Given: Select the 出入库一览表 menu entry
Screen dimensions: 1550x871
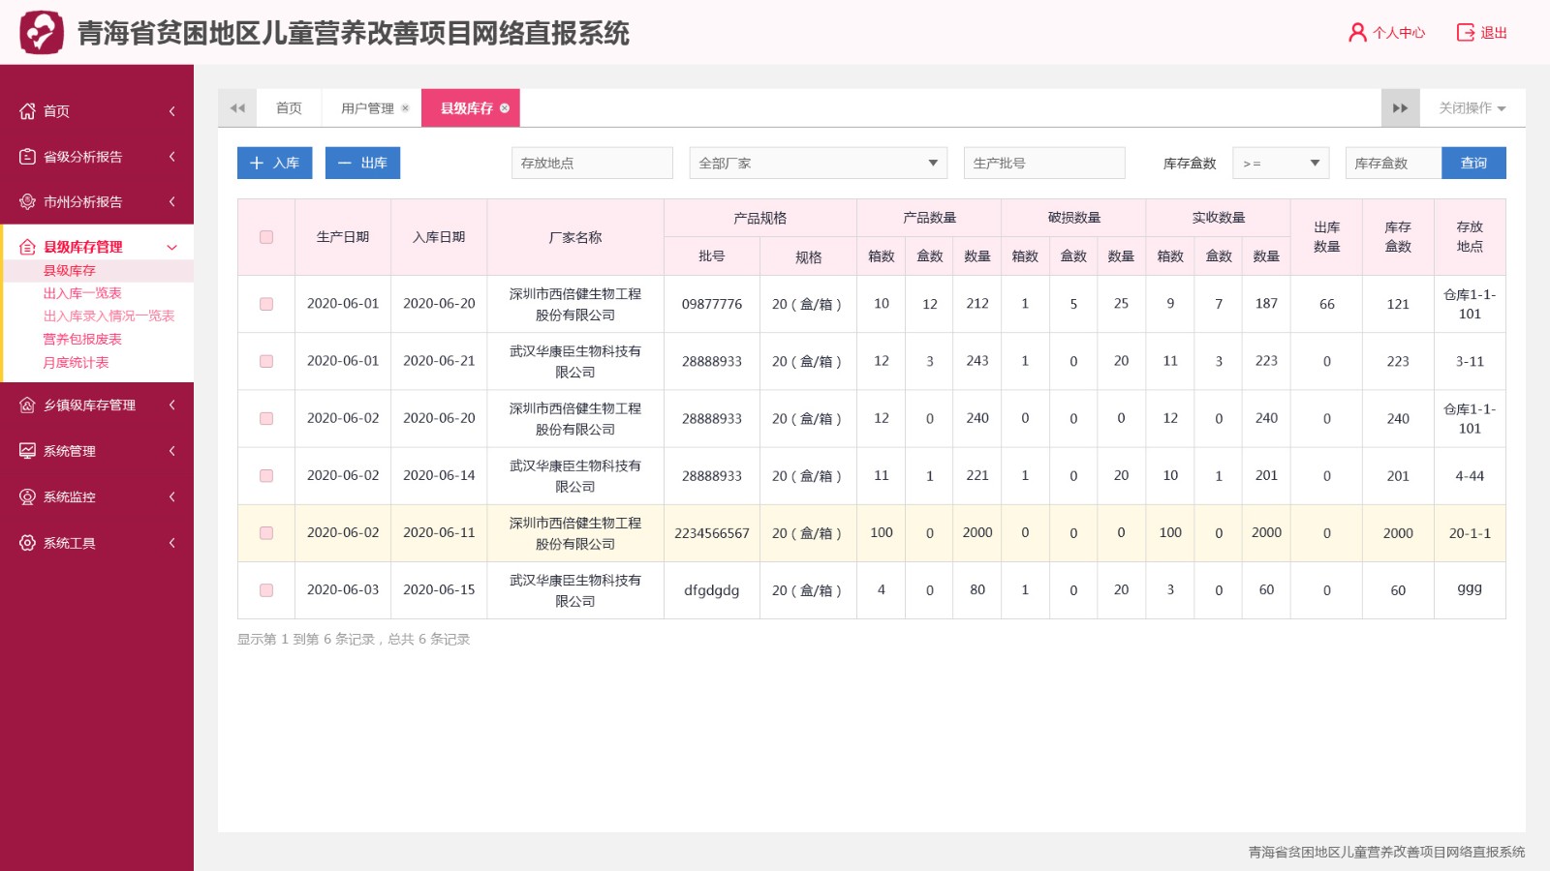Looking at the screenshot, I should [x=81, y=292].
